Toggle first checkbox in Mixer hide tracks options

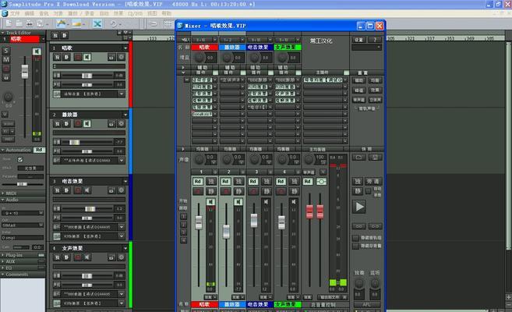coord(356,238)
